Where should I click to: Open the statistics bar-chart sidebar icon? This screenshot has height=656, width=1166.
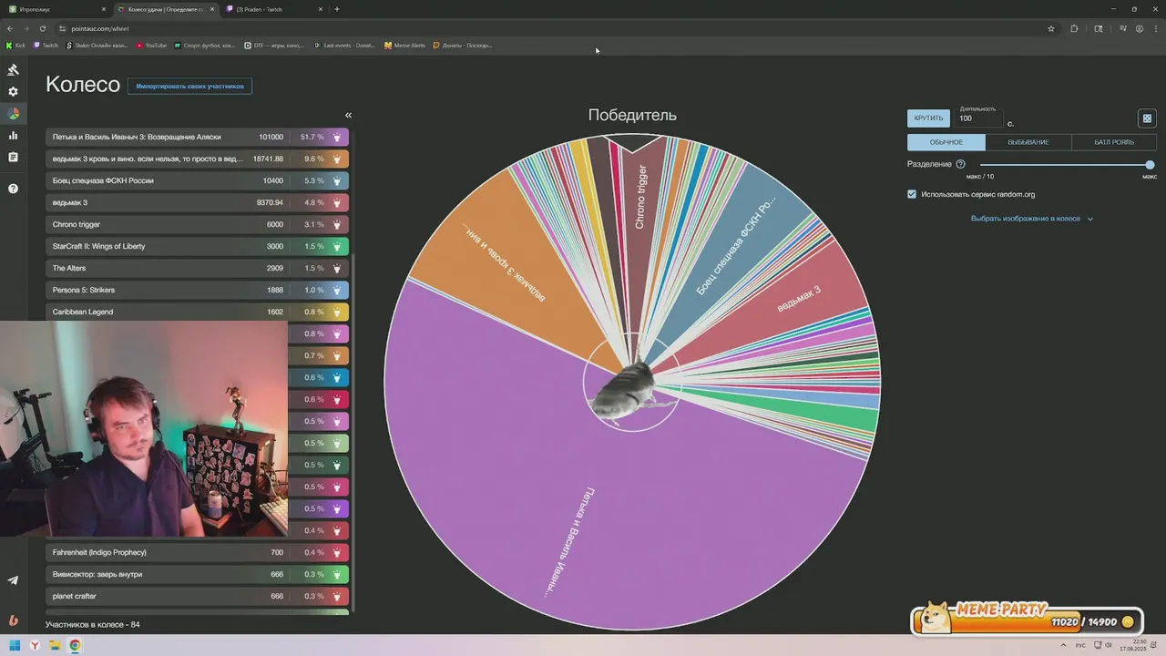[13, 136]
